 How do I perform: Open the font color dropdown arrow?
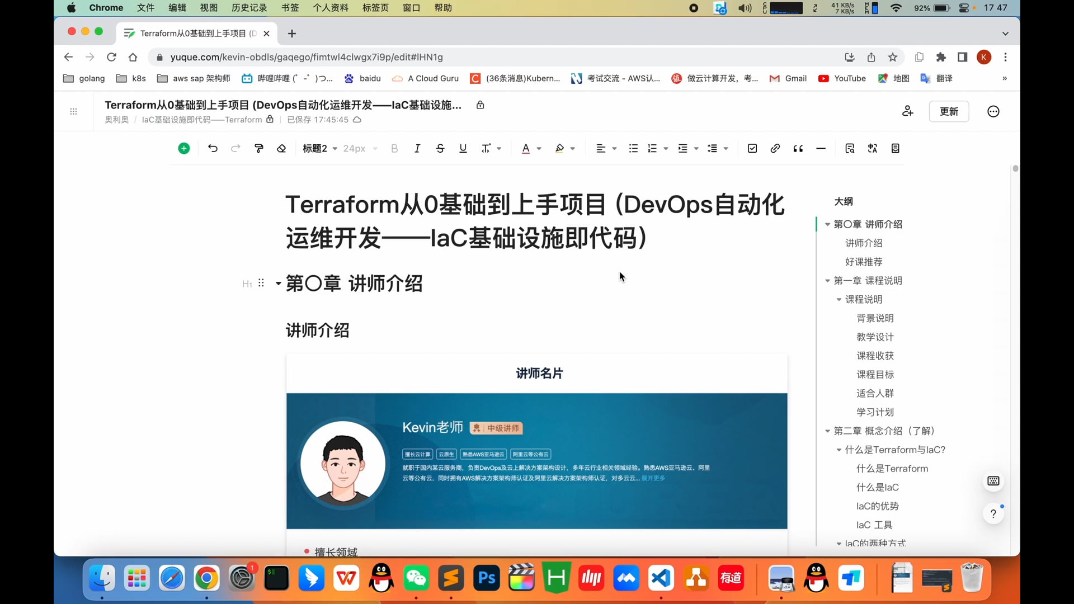(x=539, y=149)
